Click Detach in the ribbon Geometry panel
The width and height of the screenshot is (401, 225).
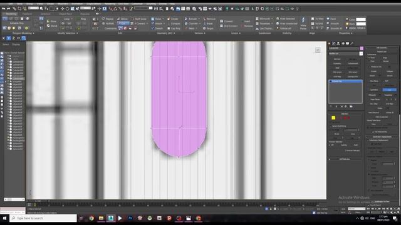tap(157, 28)
